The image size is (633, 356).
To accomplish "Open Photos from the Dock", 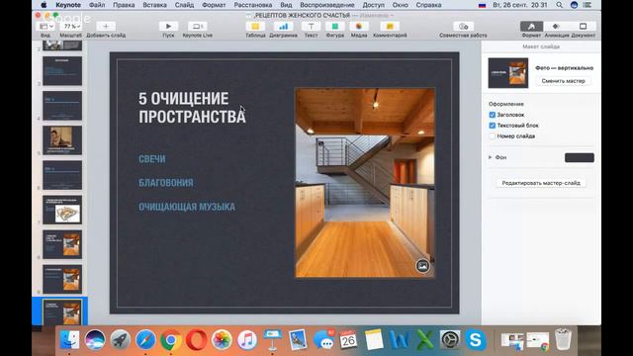I will (222, 340).
